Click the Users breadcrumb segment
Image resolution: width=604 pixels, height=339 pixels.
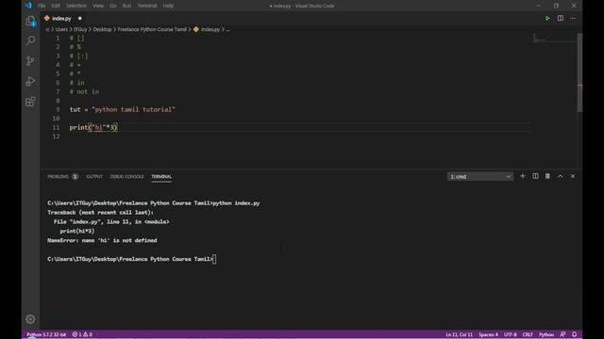point(61,29)
